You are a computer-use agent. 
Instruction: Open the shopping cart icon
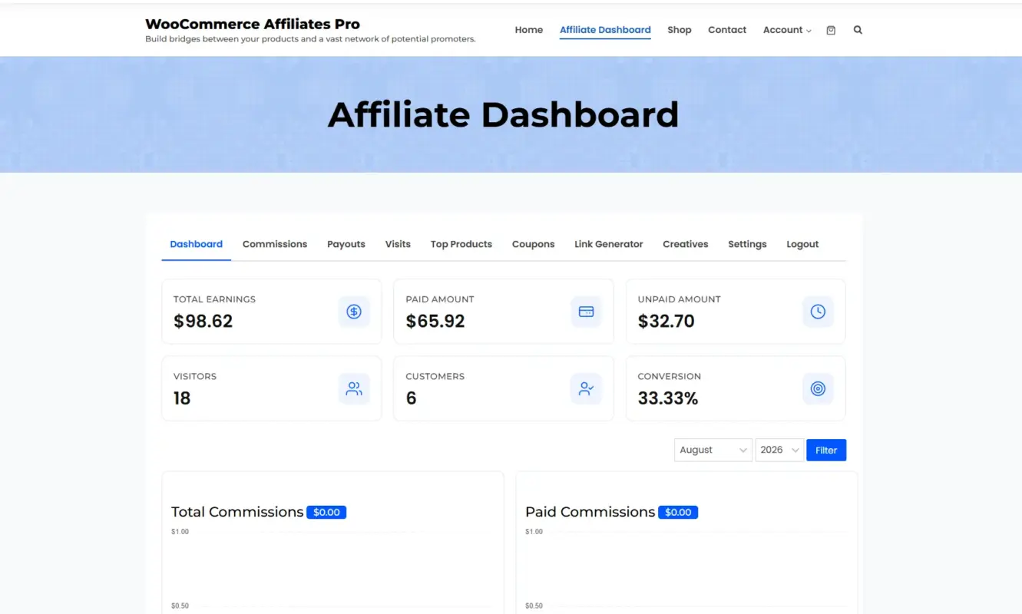(x=831, y=30)
